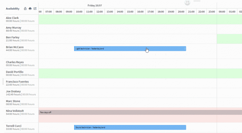The height and width of the screenshot is (133, 242).
Task: Select crew member Brian McCann
Action: tap(15, 47)
